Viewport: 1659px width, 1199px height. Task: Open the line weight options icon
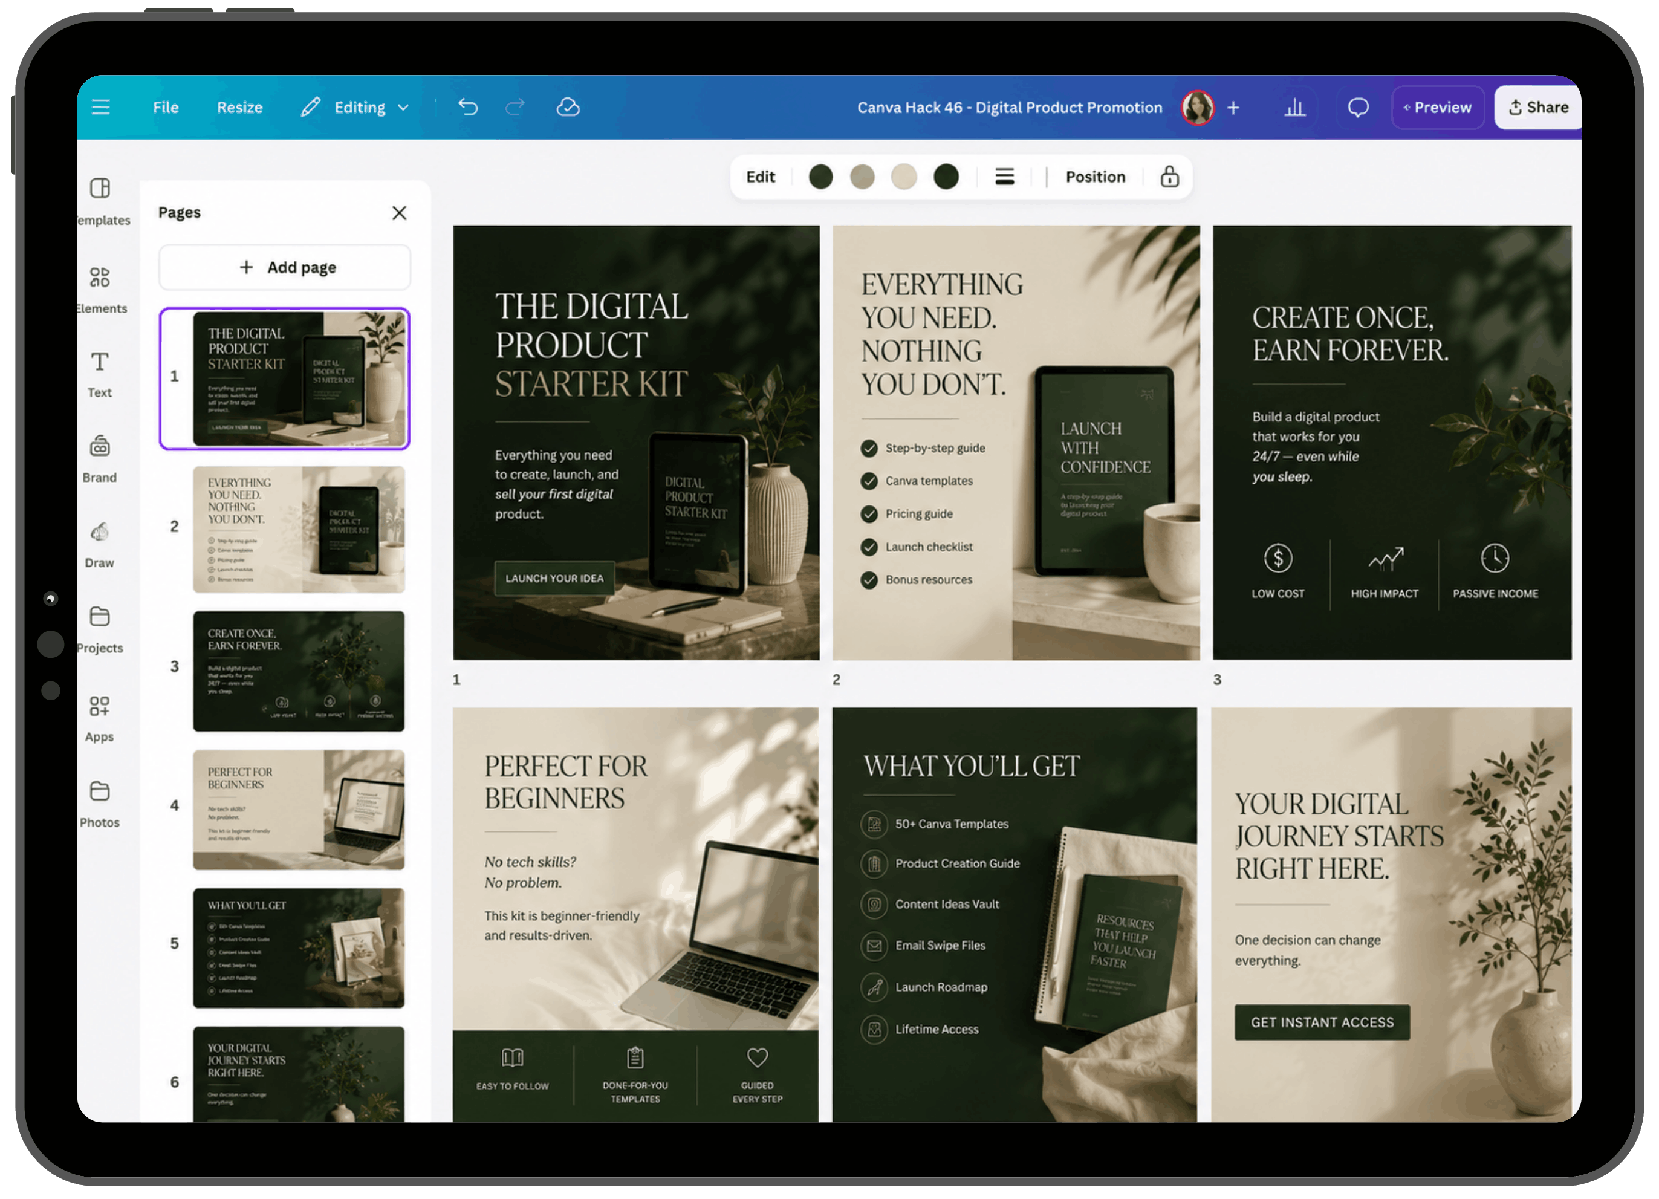tap(1004, 177)
